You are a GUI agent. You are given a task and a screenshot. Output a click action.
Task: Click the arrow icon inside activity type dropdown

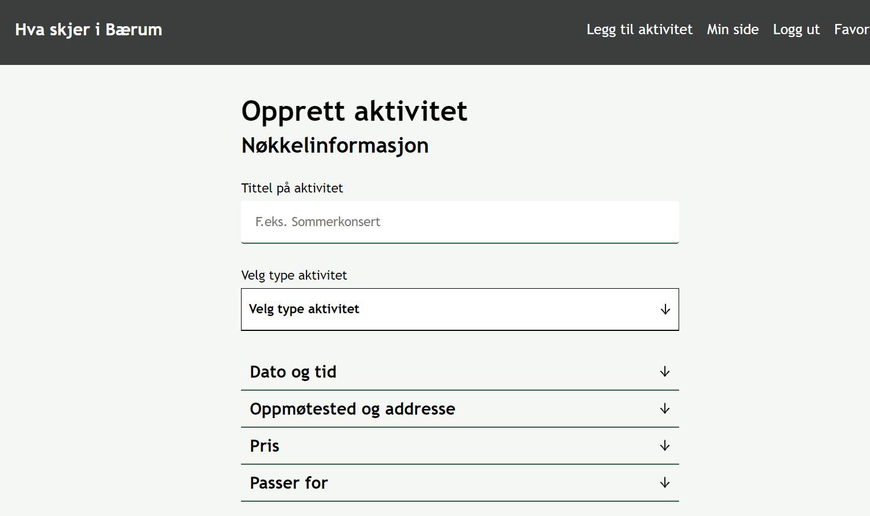665,309
